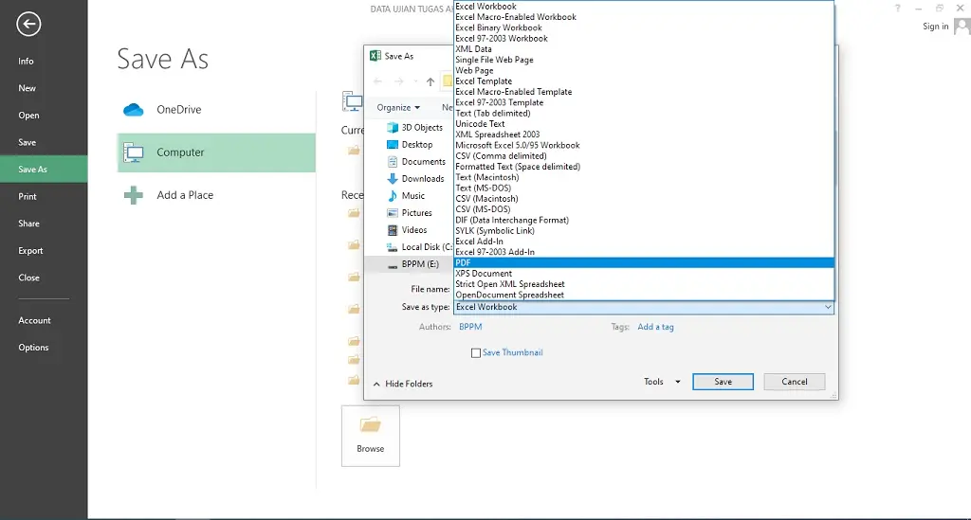This screenshot has width=971, height=520.
Task: Choose OpenDocument Spreadsheet file type
Action: [644, 295]
